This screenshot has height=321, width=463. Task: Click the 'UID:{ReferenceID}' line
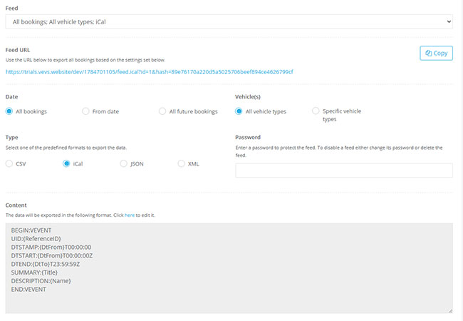tap(36, 239)
